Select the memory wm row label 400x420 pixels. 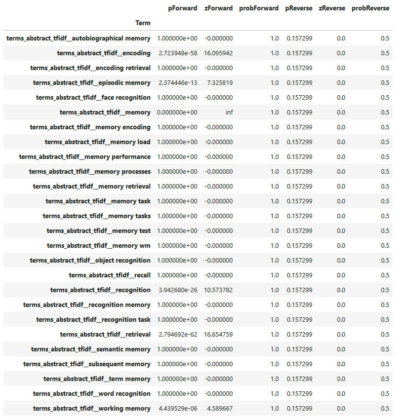pyautogui.click(x=99, y=246)
